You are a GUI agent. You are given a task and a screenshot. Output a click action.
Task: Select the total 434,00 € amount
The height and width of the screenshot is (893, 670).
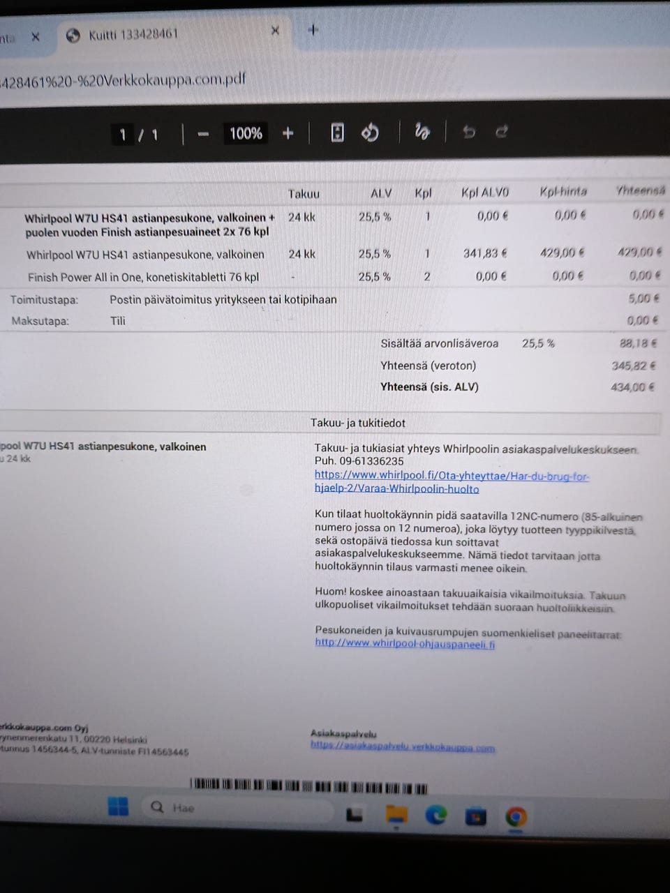point(632,387)
